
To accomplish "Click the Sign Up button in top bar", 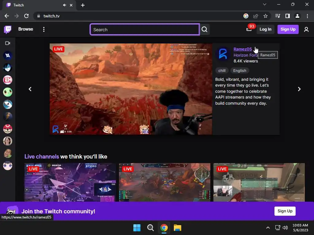I will coord(288,29).
